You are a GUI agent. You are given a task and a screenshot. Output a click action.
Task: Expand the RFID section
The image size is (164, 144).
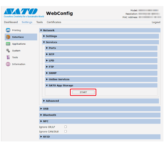click(100, 137)
